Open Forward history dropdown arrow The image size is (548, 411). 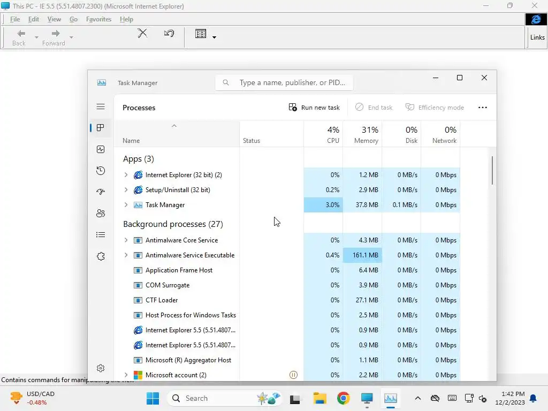(x=71, y=37)
